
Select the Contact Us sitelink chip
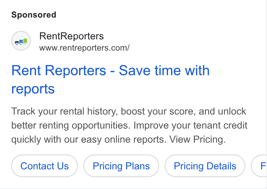click(44, 166)
